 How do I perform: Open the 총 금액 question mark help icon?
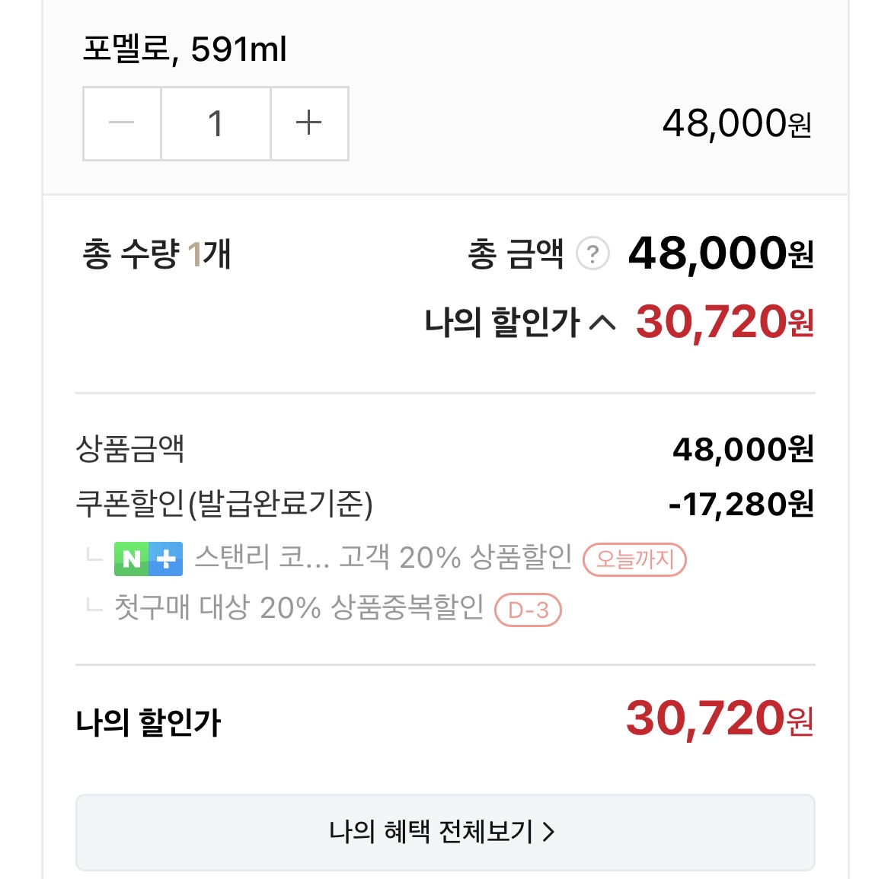click(x=592, y=254)
